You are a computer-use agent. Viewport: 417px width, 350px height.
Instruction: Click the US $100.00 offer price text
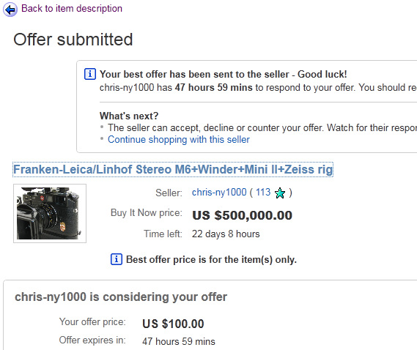173,324
